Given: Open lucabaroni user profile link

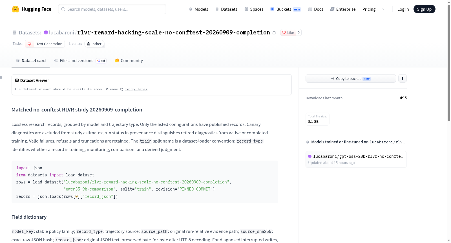Looking at the screenshot, I should (x=61, y=32).
